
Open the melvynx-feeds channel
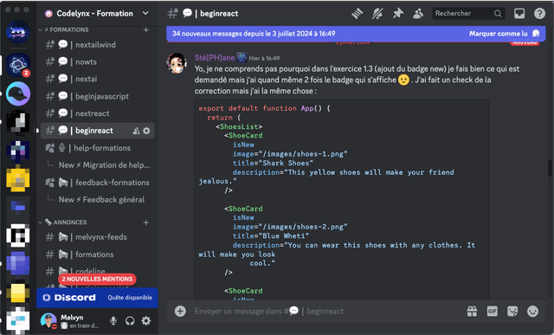(98, 237)
